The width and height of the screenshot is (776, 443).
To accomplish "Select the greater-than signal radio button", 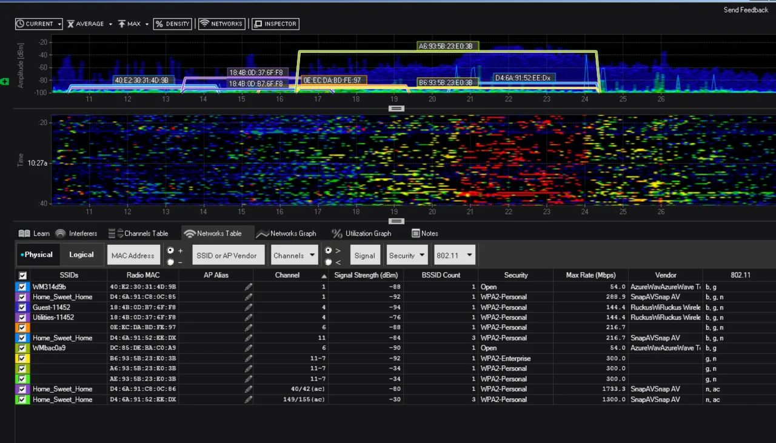I will (x=328, y=250).
